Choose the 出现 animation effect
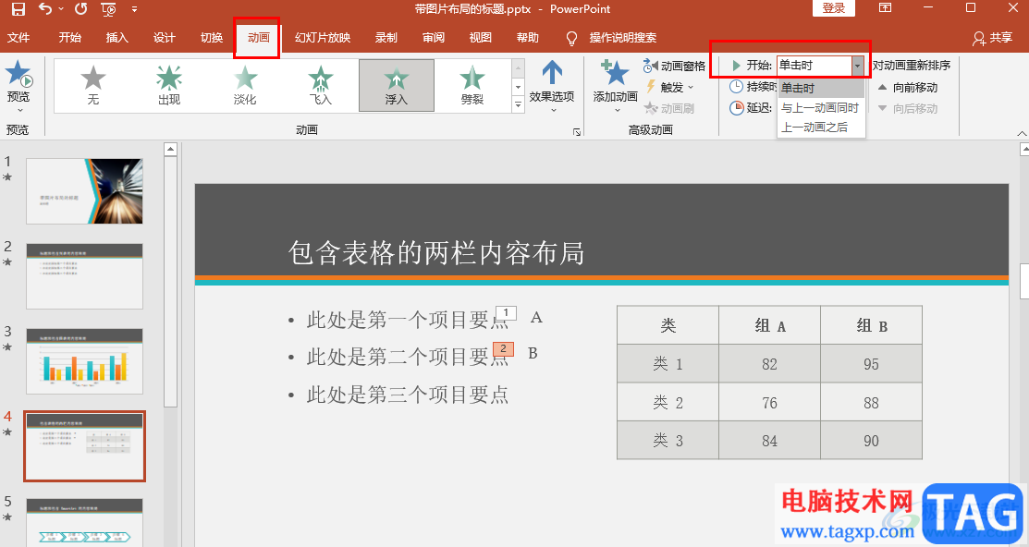The width and height of the screenshot is (1029, 547). (169, 86)
